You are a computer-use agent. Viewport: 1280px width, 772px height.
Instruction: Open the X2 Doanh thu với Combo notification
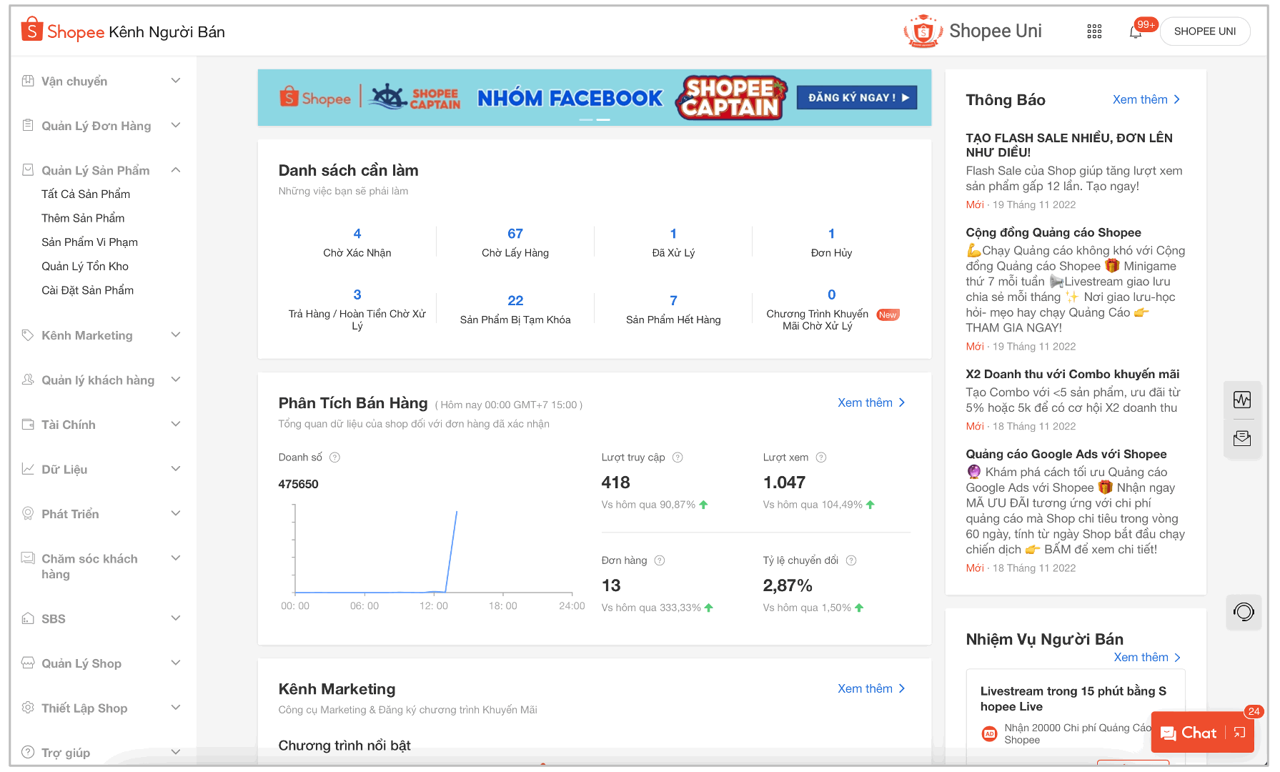pyautogui.click(x=1072, y=374)
